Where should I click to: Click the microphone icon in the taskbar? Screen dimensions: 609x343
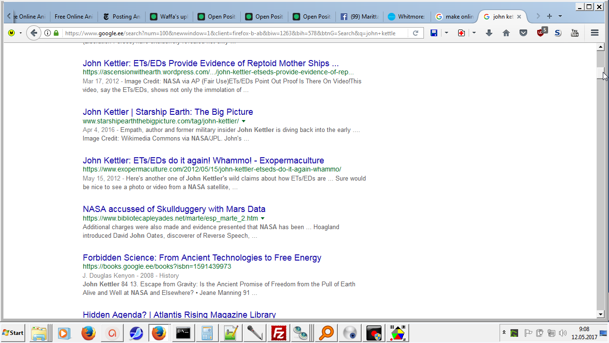click(x=255, y=333)
